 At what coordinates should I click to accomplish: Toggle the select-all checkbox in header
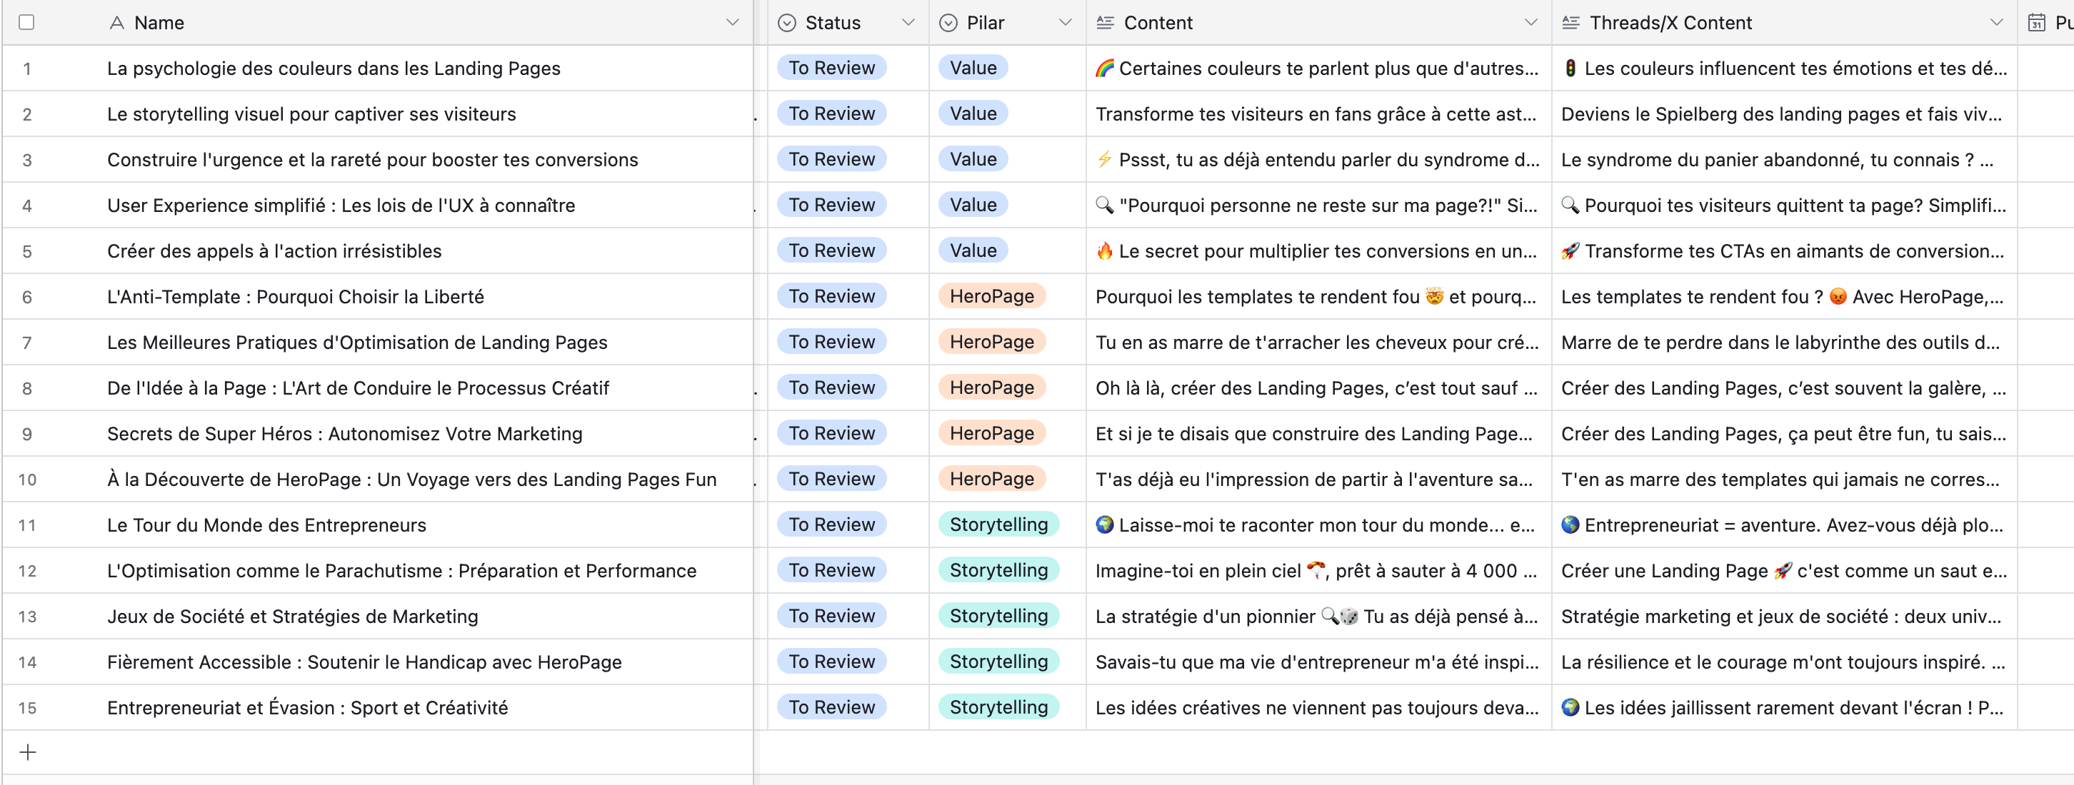click(x=26, y=23)
